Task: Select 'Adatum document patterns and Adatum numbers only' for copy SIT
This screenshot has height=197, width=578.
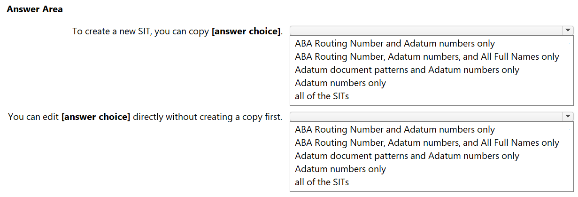Action: tap(407, 70)
